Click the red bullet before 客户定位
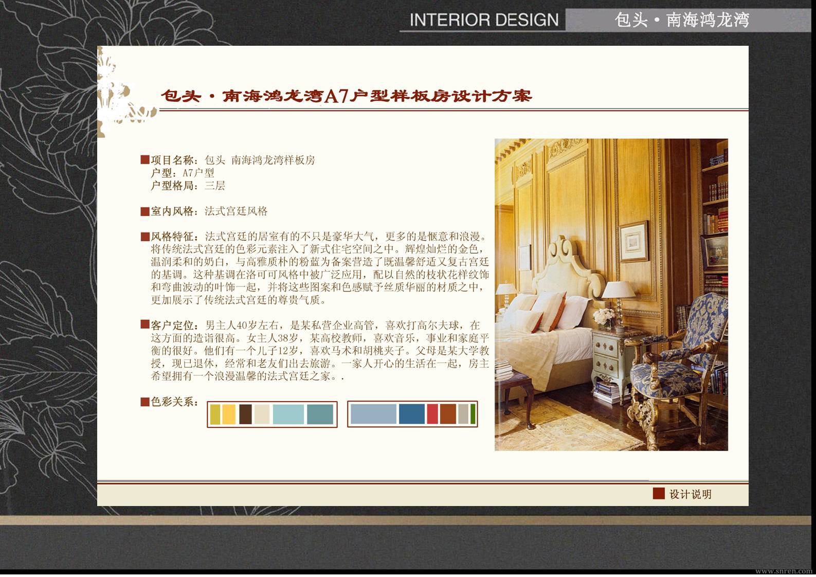Viewport: 816px width, 577px height. pos(145,324)
